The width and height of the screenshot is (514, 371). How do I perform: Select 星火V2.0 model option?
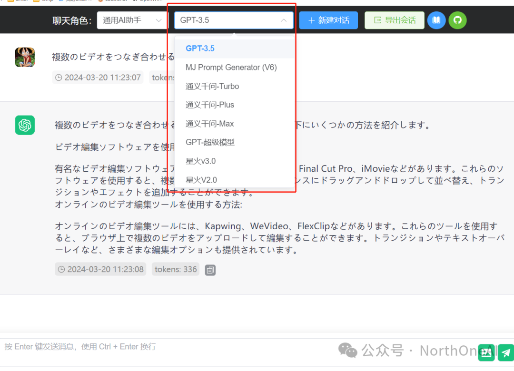(234, 180)
